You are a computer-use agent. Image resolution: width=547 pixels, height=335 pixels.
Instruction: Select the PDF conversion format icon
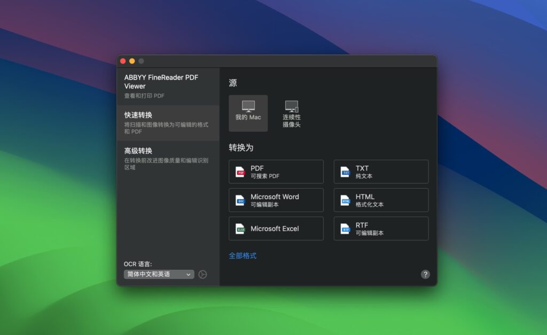tap(241, 172)
